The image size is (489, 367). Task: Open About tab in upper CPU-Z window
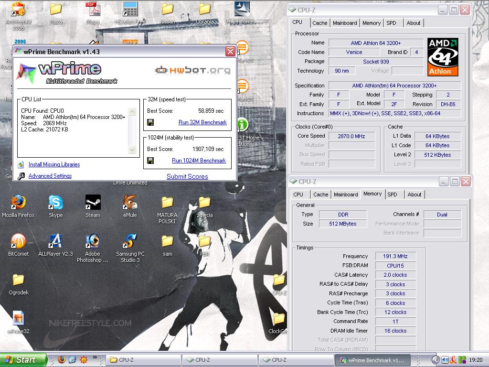coord(413,23)
